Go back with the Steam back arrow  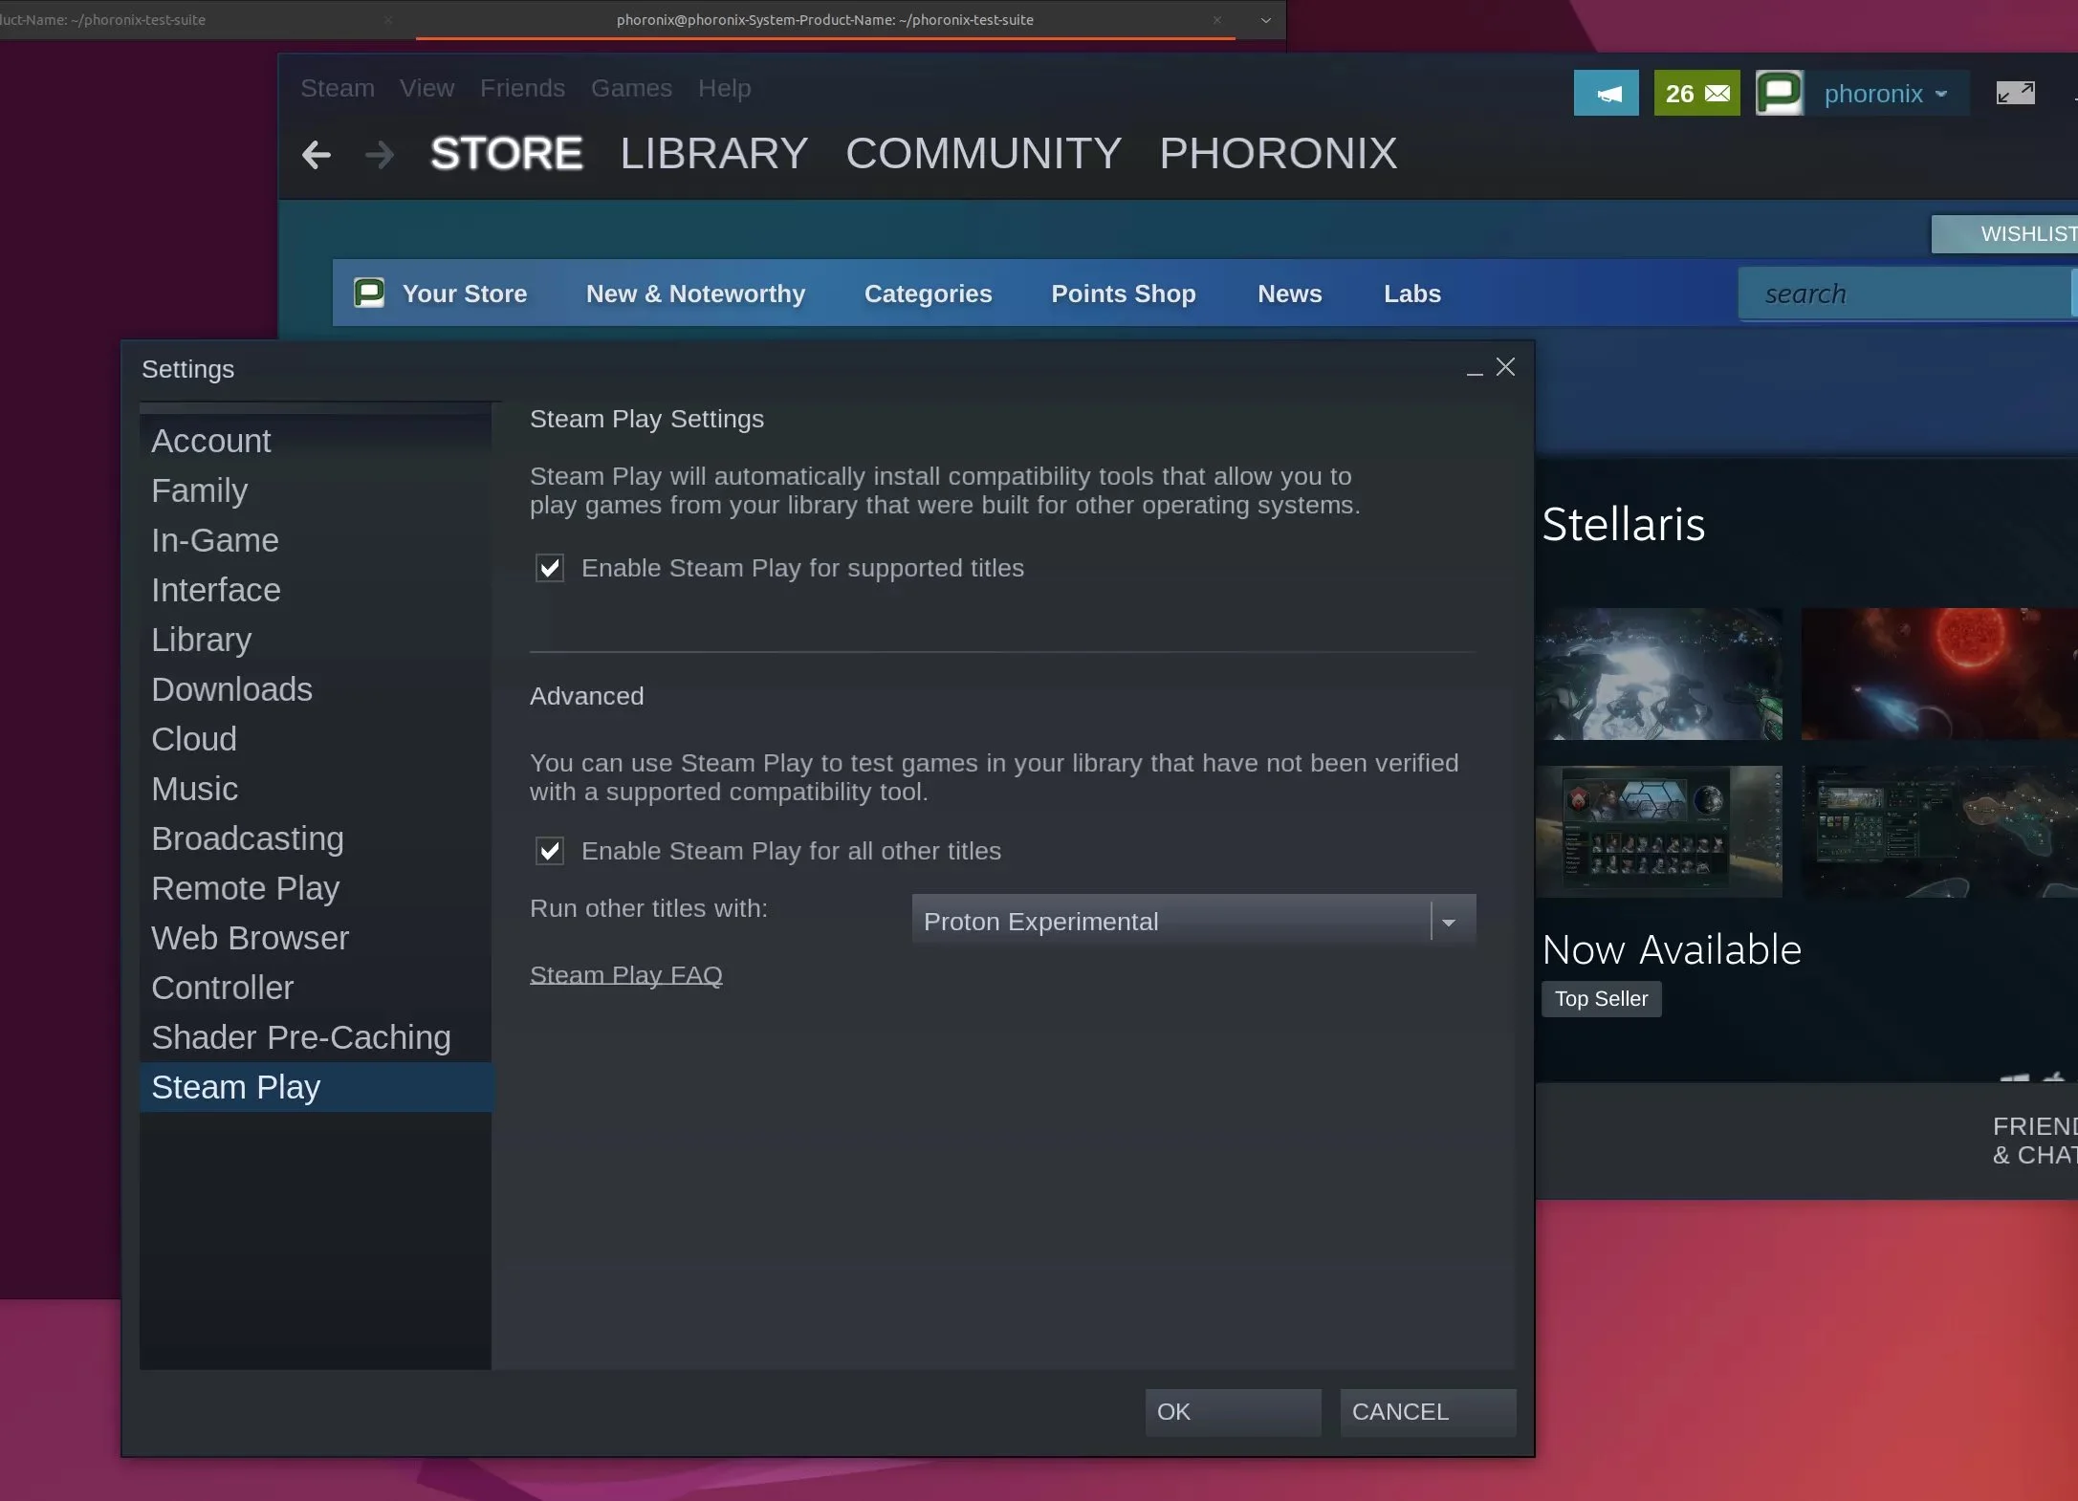pos(316,154)
